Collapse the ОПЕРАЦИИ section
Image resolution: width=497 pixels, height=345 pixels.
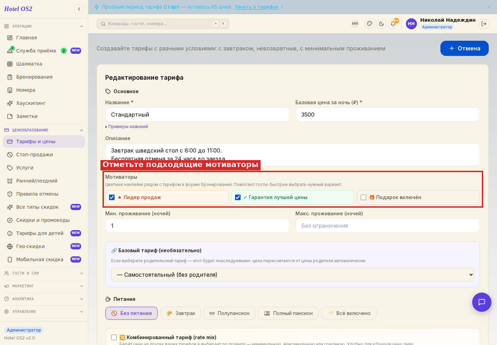44,26
